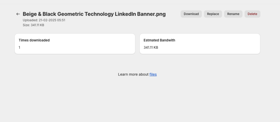Click the 'Size: 341.11 KB' line under title
Image resolution: width=280 pixels, height=122 pixels.
[x=33, y=25]
